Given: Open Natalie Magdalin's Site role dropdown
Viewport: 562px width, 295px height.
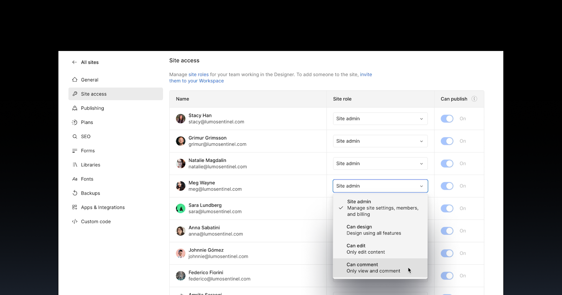Looking at the screenshot, I should 380,164.
